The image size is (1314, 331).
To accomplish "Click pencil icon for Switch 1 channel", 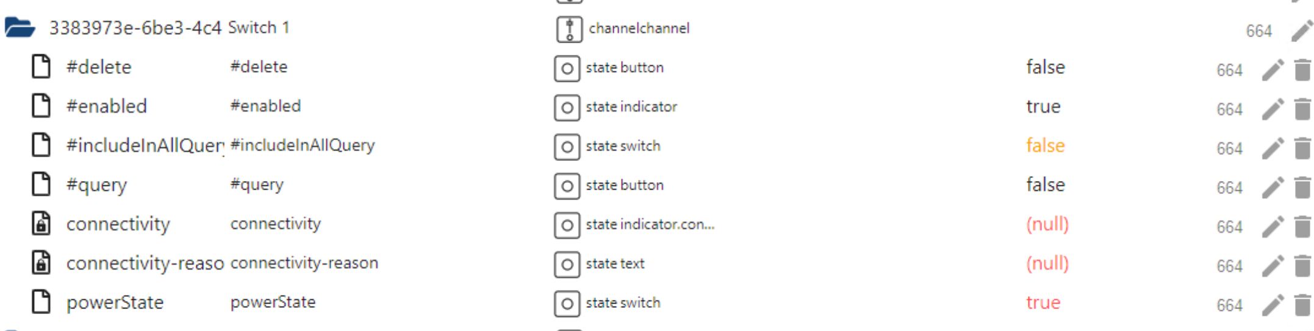I will 1301,30.
